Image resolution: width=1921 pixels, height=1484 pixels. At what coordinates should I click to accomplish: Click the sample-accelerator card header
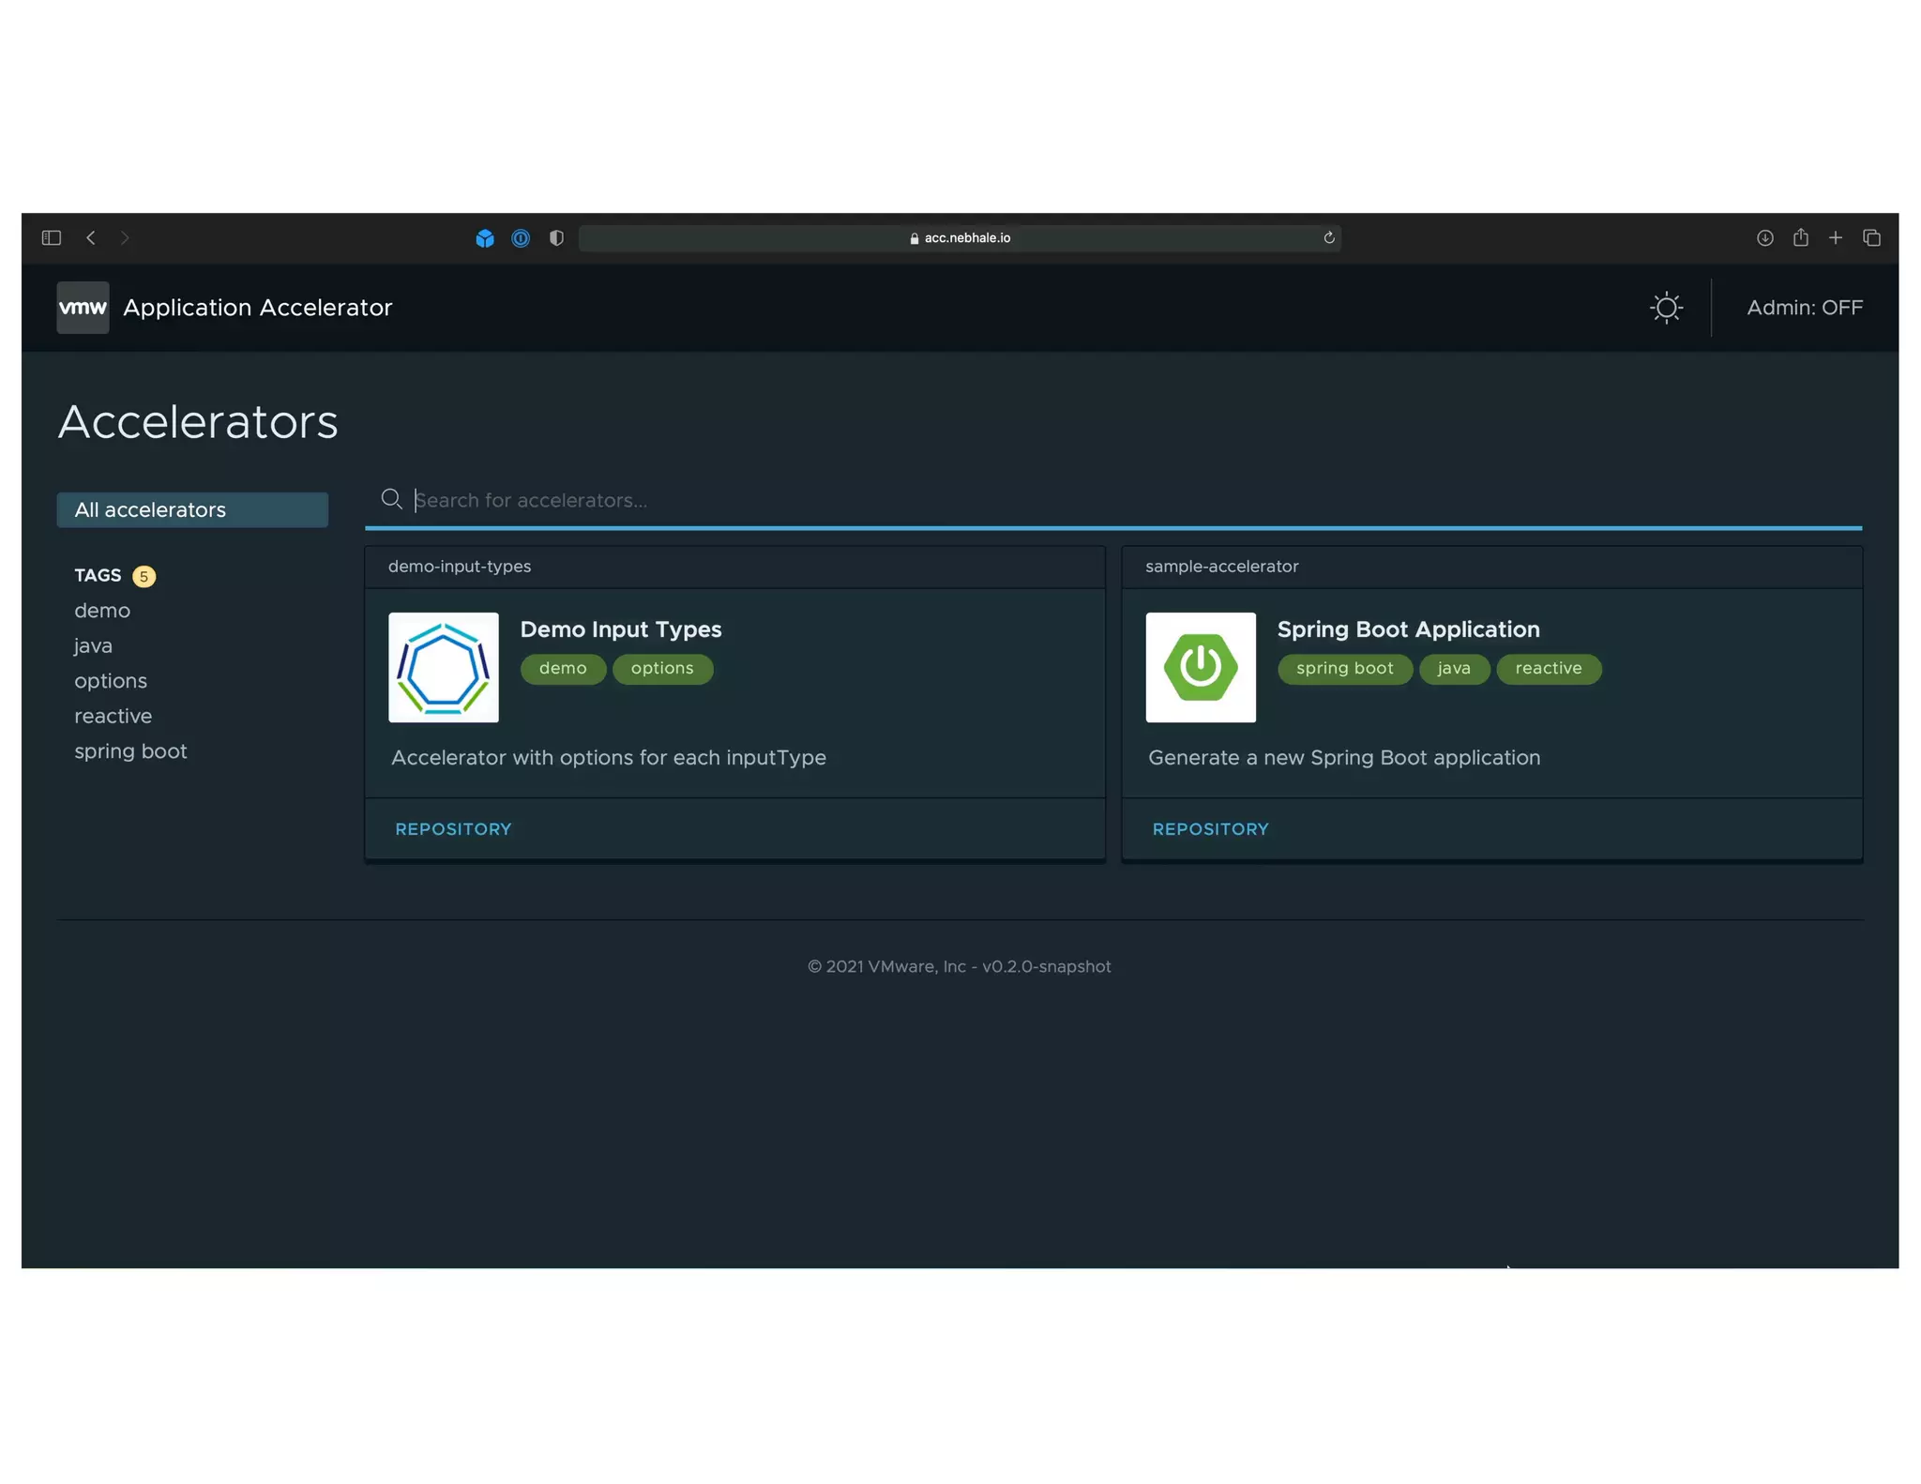click(1491, 567)
